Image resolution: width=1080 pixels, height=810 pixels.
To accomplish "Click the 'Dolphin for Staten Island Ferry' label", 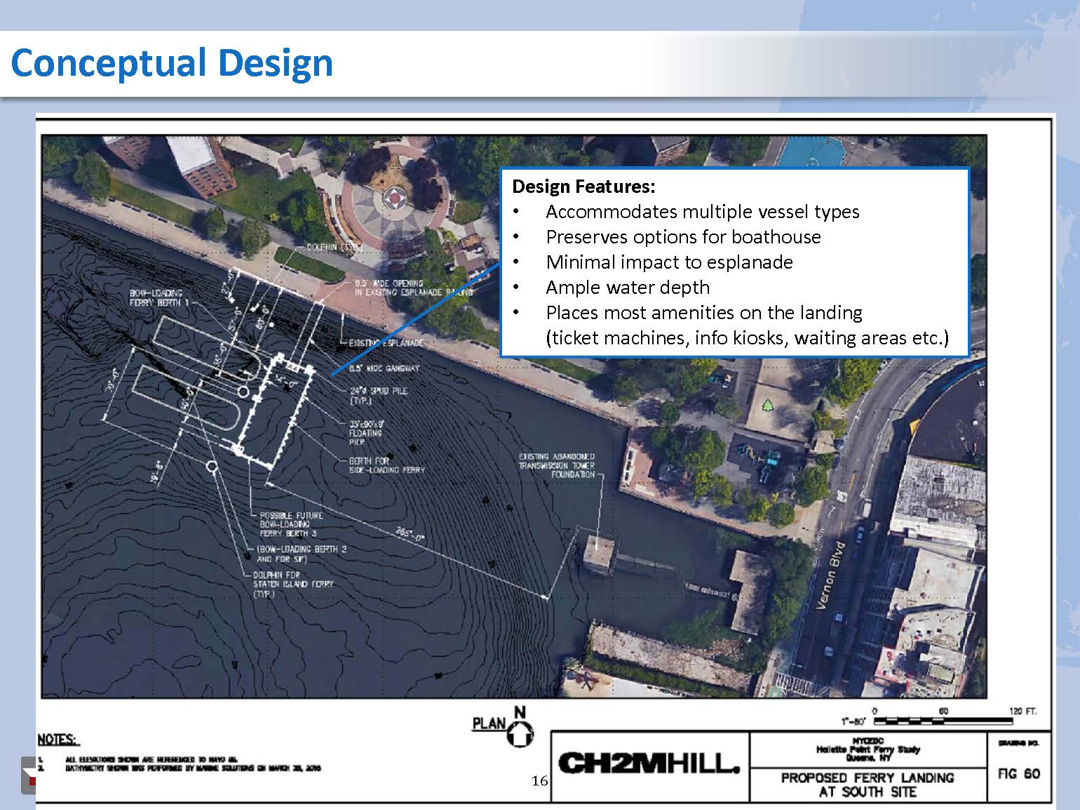I will click(x=293, y=583).
